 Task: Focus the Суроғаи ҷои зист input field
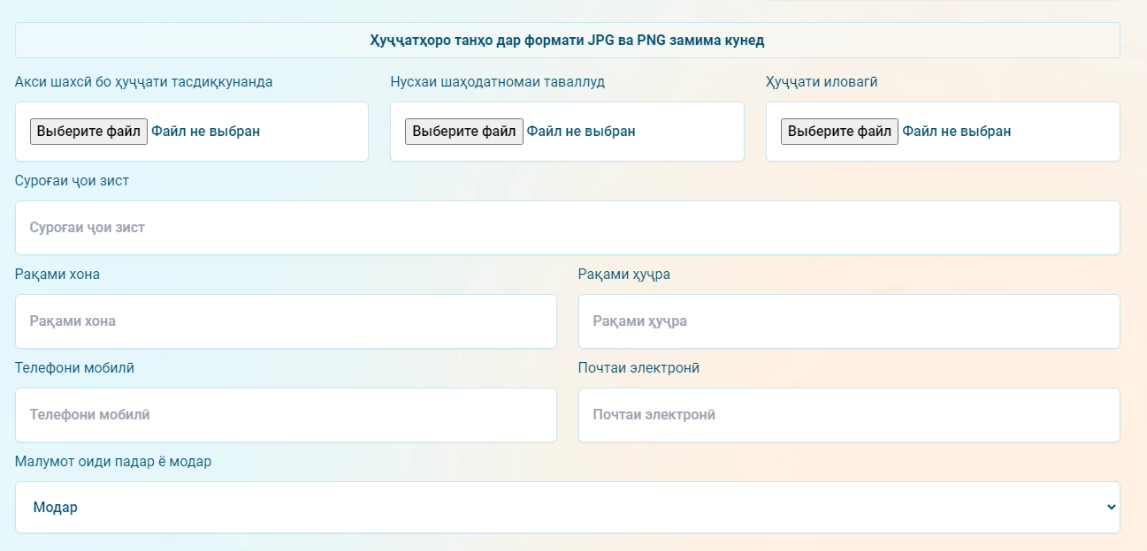[x=567, y=228]
